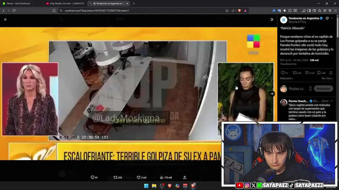This screenshot has height=190, width=339.
Task: Open more options on Poroto's reply
Action: point(332,101)
